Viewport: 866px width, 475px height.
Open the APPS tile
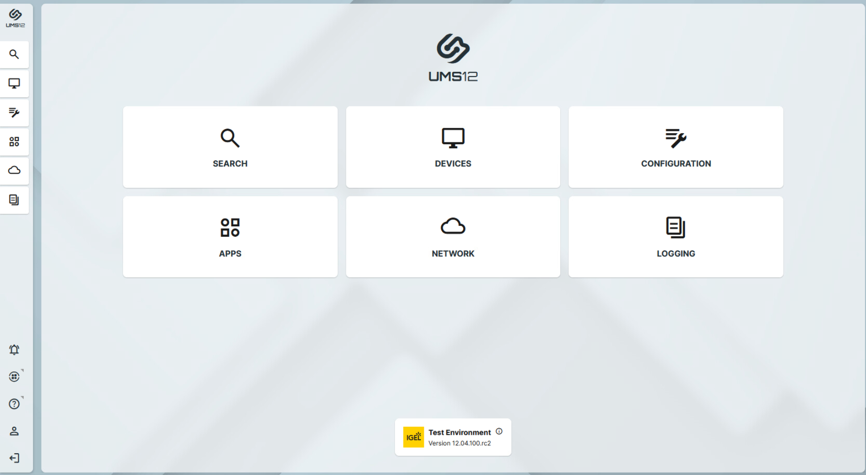230,236
